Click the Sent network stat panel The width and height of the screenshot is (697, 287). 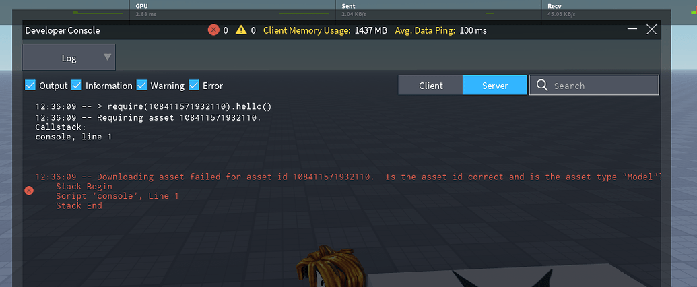click(x=438, y=10)
